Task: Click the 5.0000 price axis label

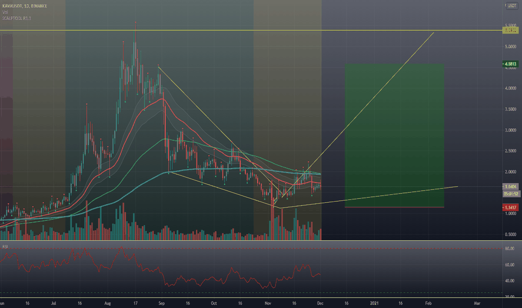Action: tap(510, 46)
